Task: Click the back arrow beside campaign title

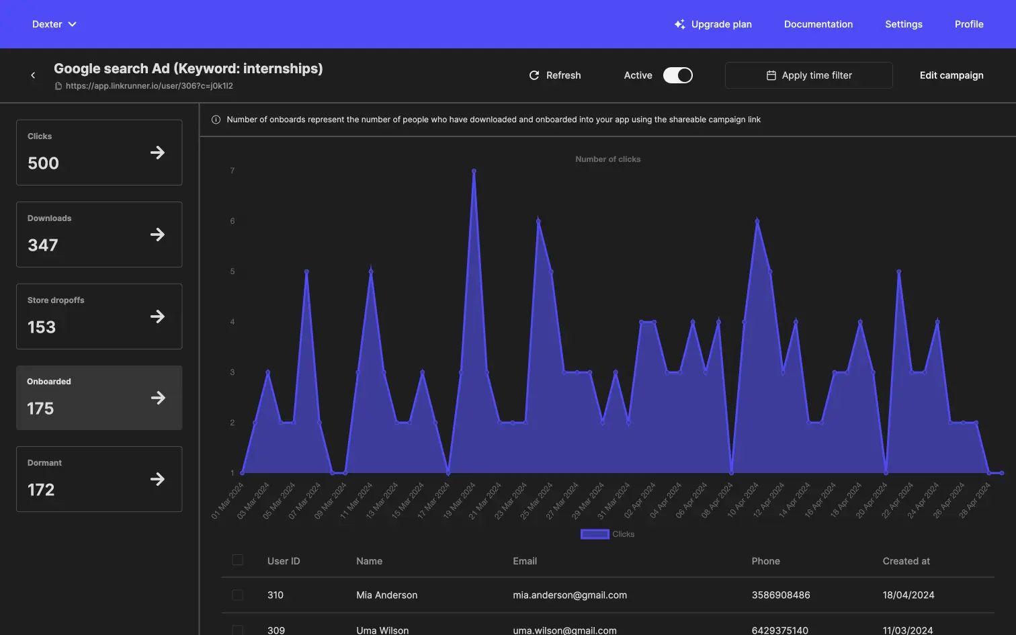Action: [x=33, y=75]
